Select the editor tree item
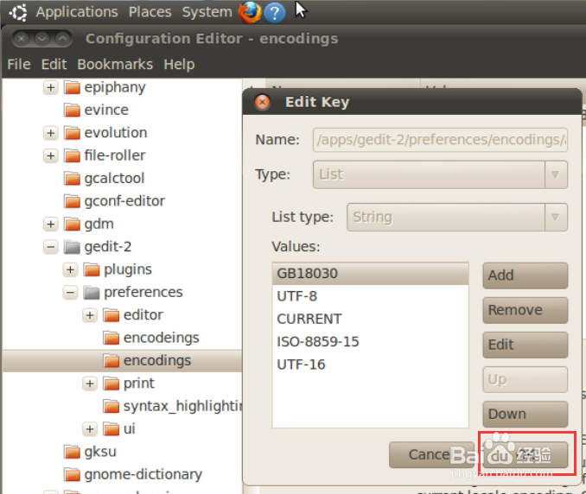586x494 pixels. 143,315
